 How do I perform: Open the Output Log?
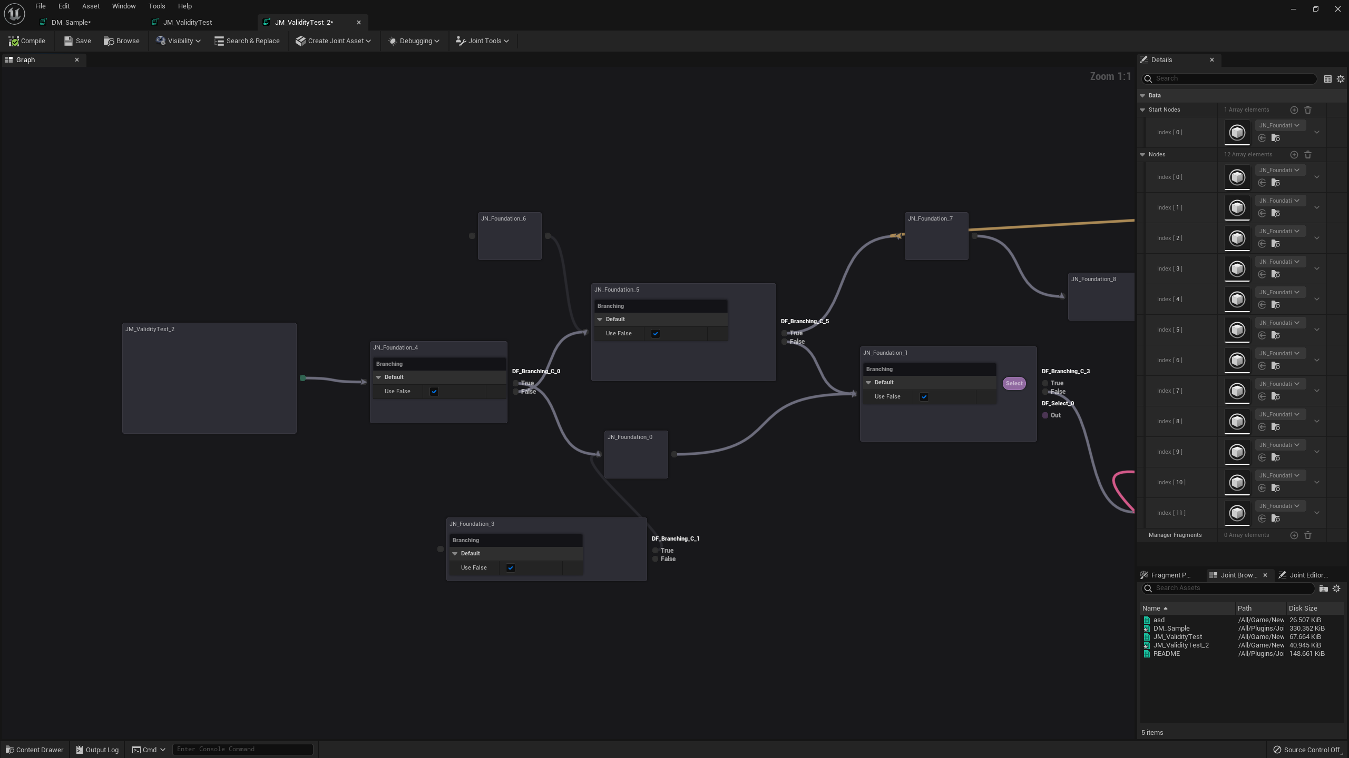(97, 750)
